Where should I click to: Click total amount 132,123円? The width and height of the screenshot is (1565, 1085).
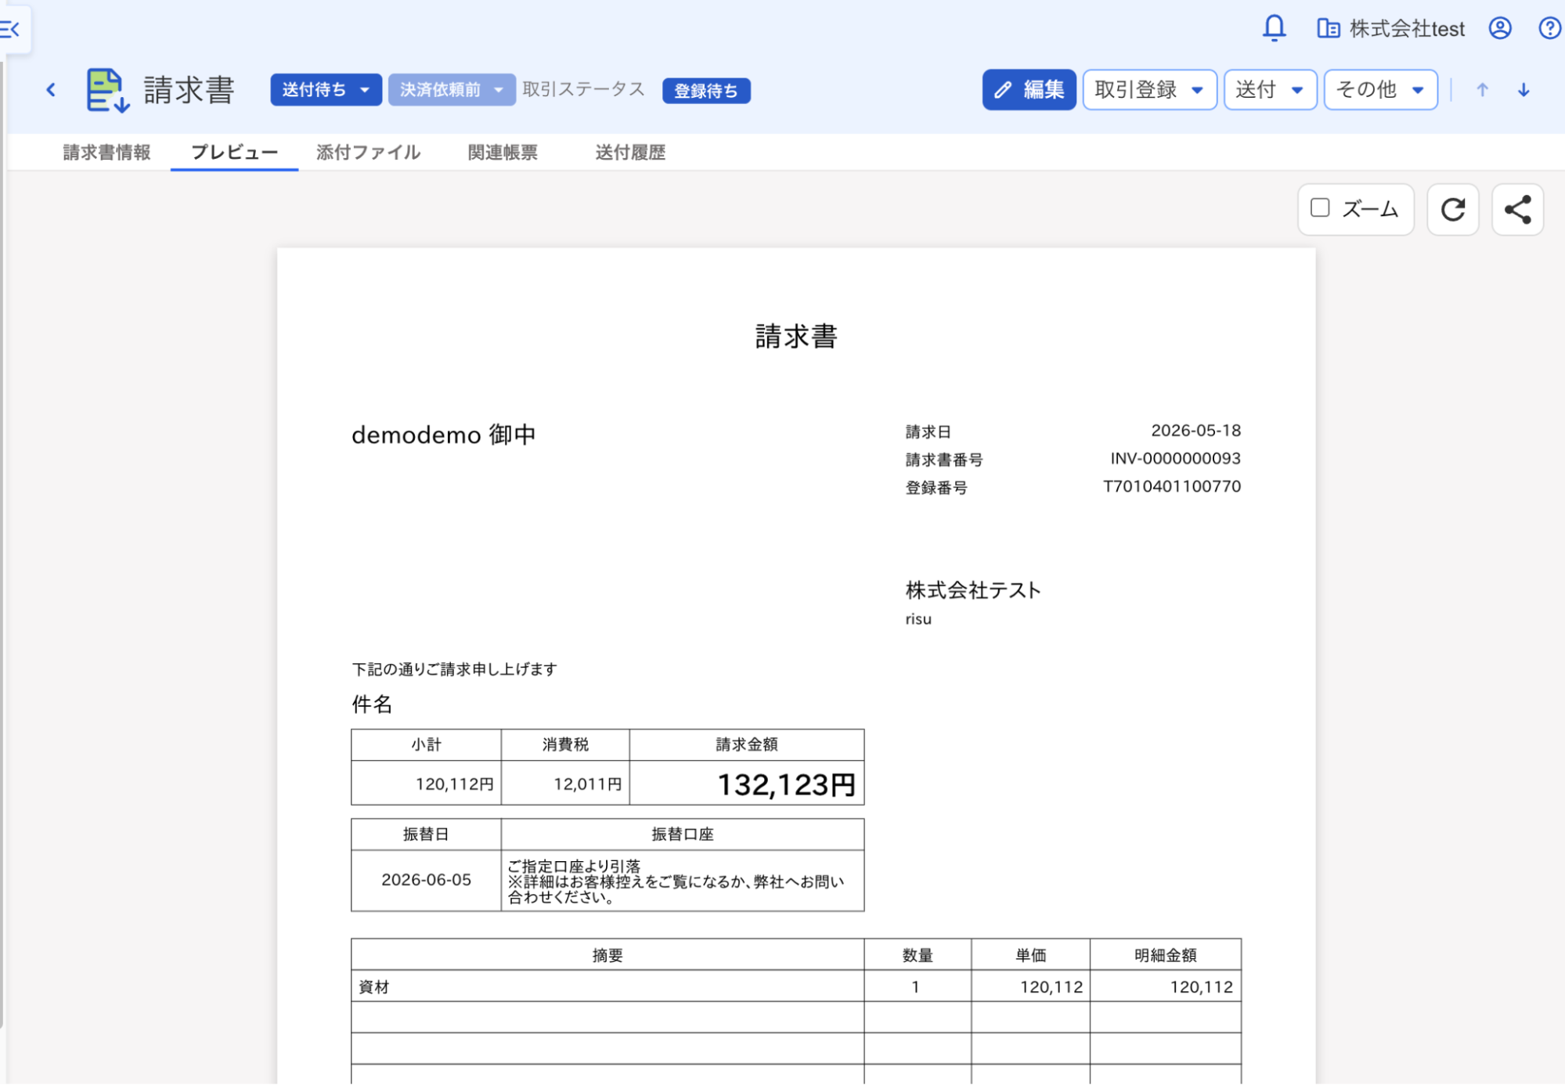787,784
